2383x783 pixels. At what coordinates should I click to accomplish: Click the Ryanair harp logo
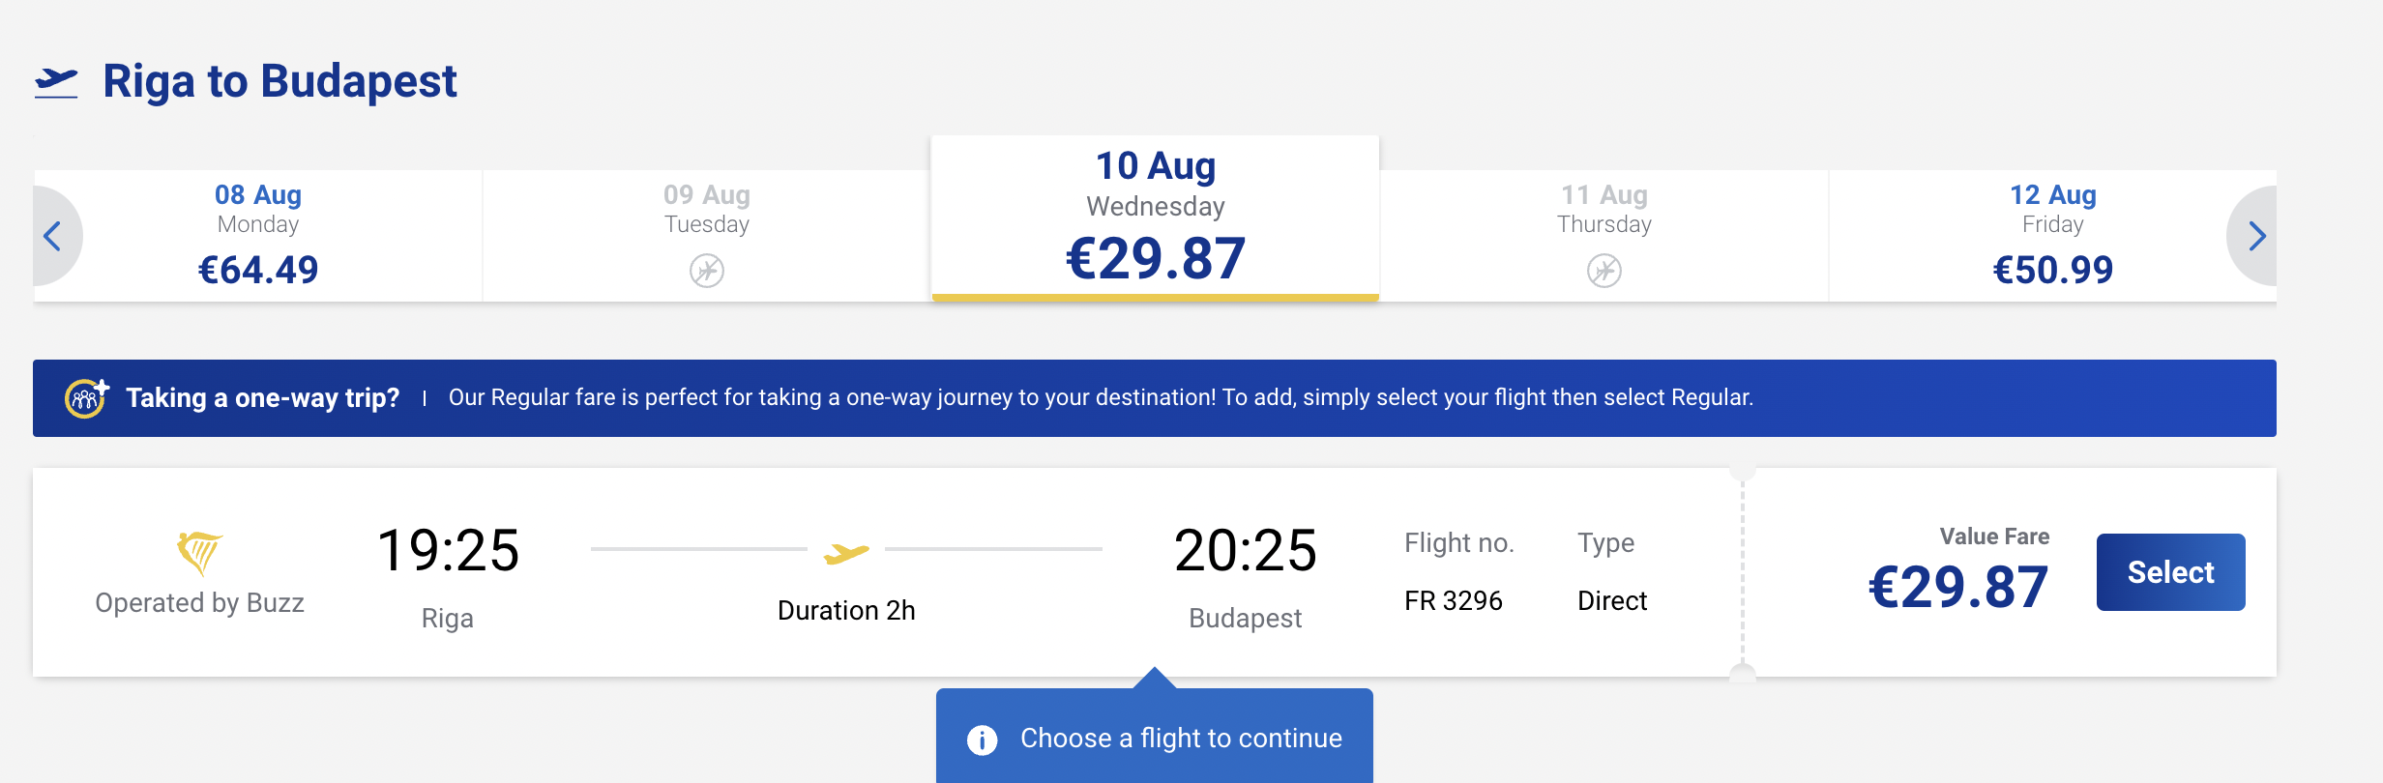click(x=199, y=553)
